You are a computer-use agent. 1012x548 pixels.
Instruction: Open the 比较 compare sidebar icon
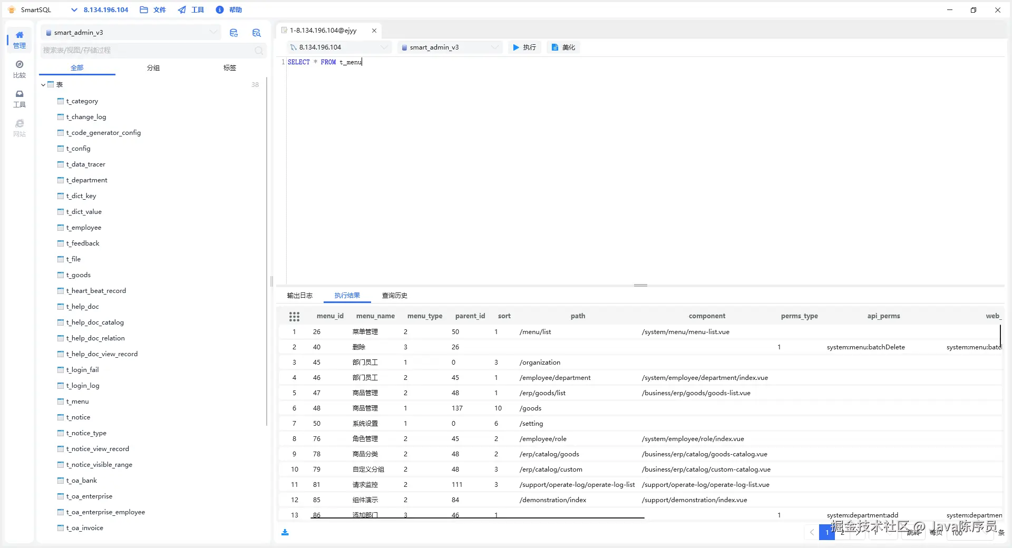(x=20, y=69)
